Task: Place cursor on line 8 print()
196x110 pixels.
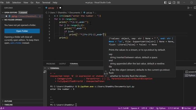Action: click(64, 38)
